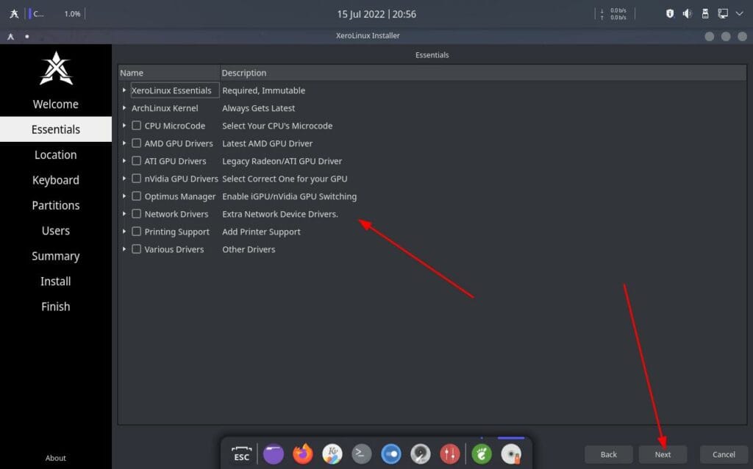Tick the Various Drivers checkbox

[x=136, y=249]
